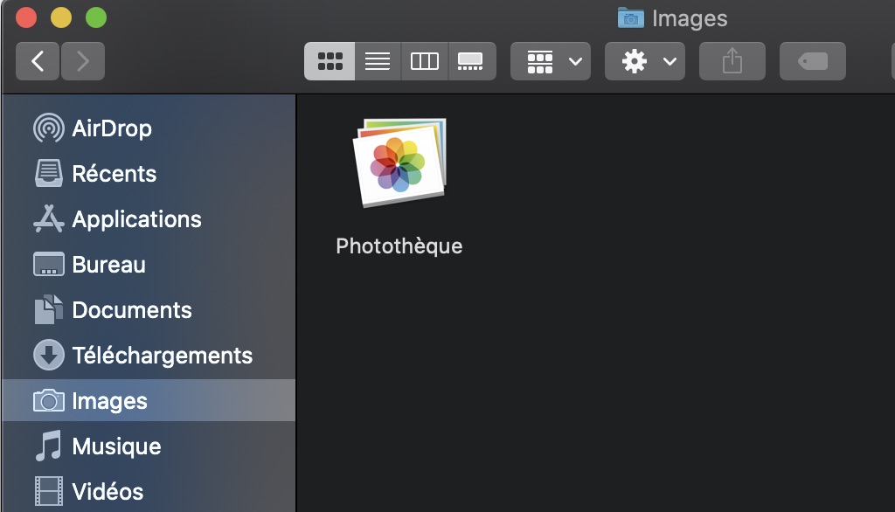895x512 pixels.
Task: Switch to list view
Action: tap(378, 61)
